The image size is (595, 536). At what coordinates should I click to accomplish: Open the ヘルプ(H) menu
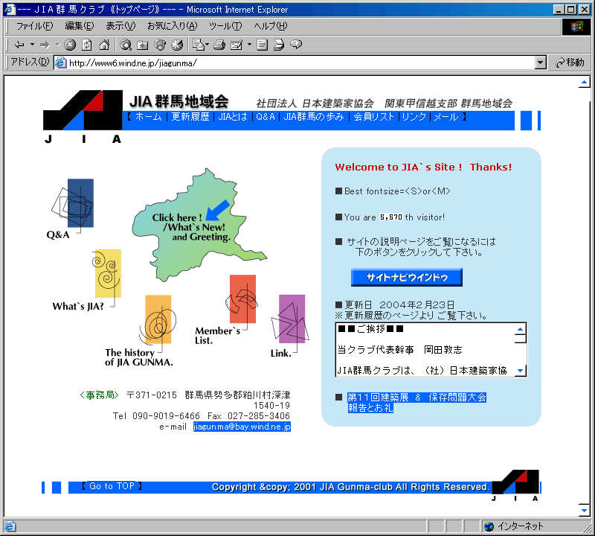(x=271, y=26)
